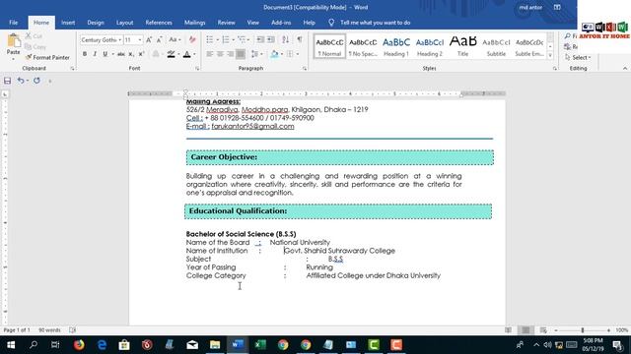
Task: Click the Text Effects icon
Action: 156,54
